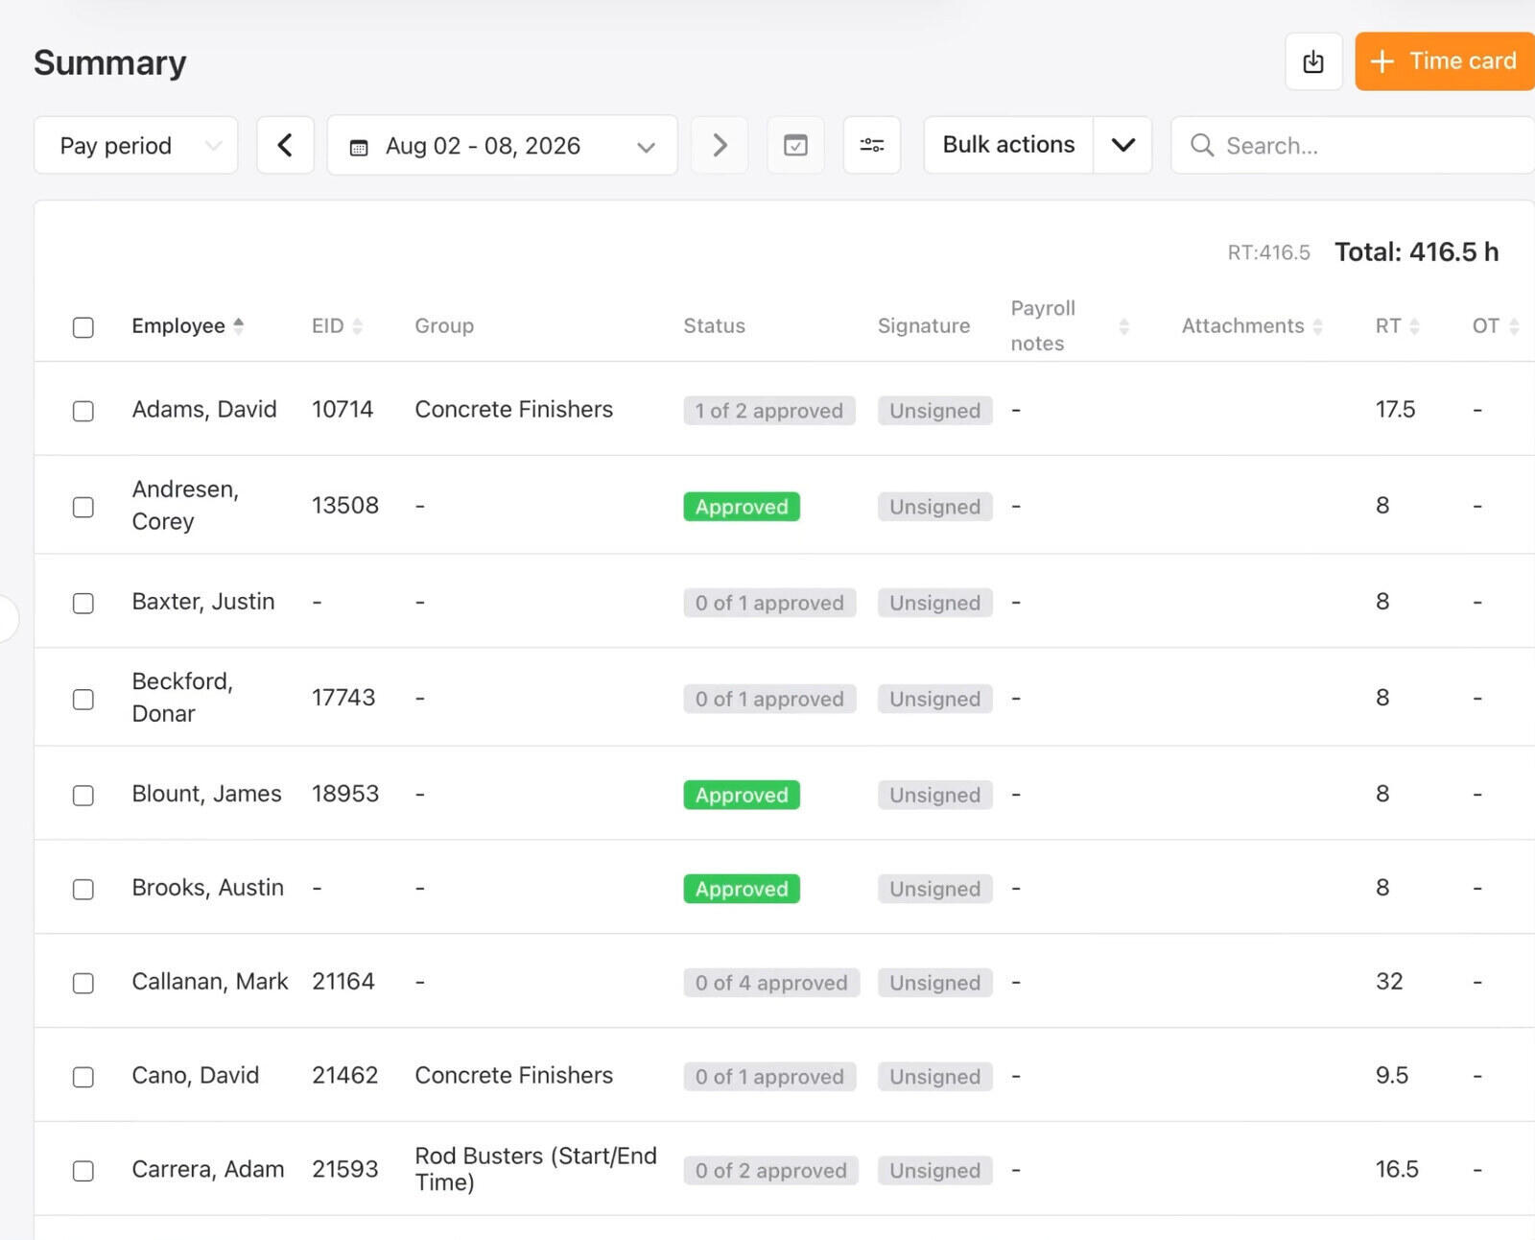
Task: Open employee Adams, David
Action: (204, 409)
